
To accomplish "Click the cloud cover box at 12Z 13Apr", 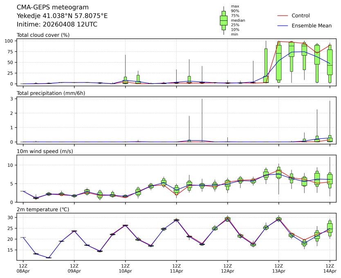I will pos(279,62).
